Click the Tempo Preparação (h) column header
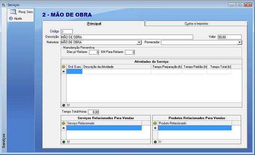255x155 pixels. [167, 67]
